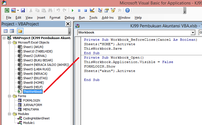Close the Project - VBAProject pane
This screenshot has width=202, height=125.
tap(68, 24)
